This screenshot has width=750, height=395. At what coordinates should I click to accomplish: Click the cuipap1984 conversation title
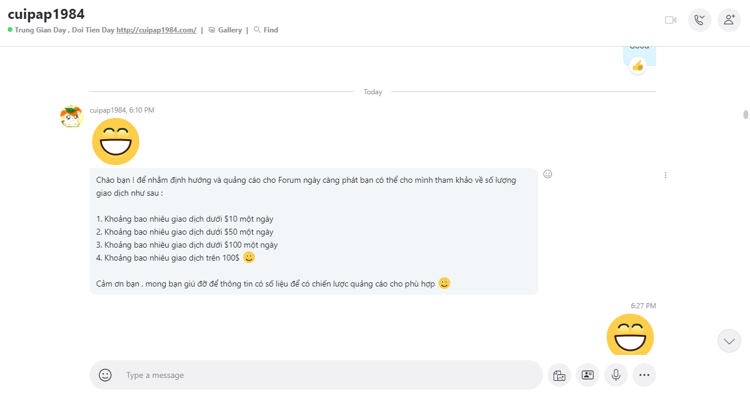tap(47, 14)
